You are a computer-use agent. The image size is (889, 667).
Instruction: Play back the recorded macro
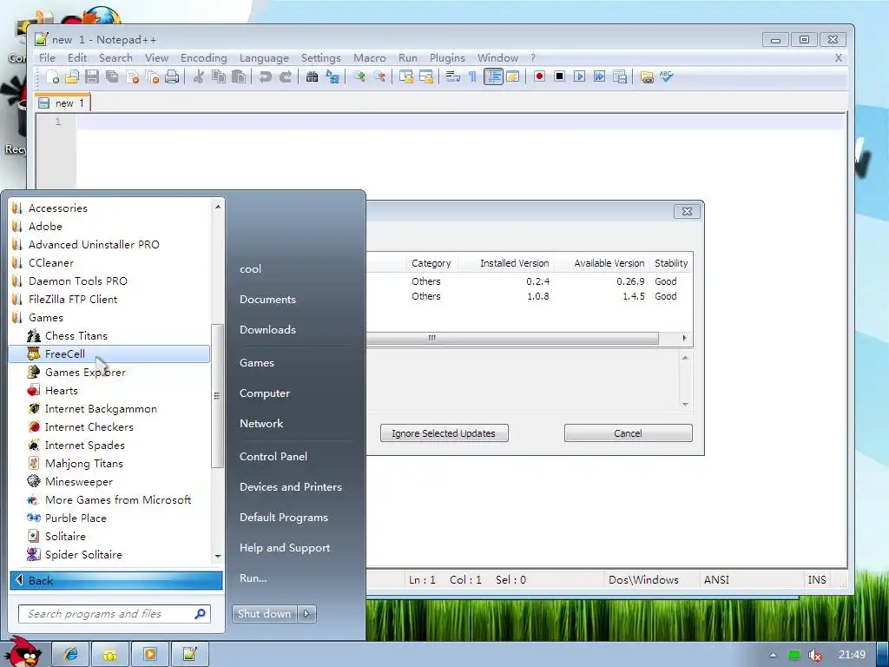[x=579, y=76]
